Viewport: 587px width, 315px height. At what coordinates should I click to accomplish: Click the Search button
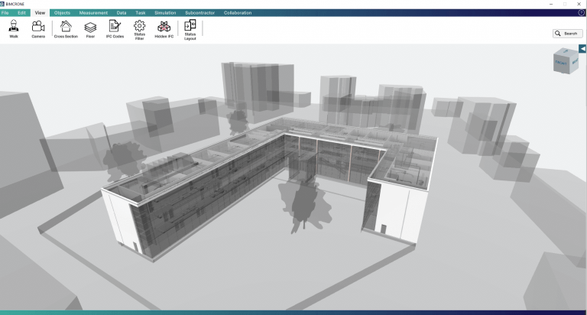tap(567, 34)
